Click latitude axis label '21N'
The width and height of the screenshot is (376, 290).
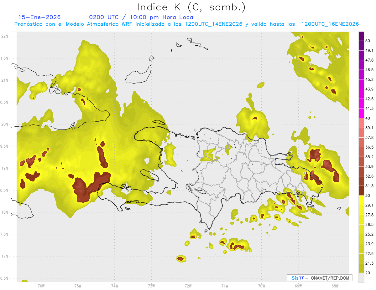[x=5, y=80]
